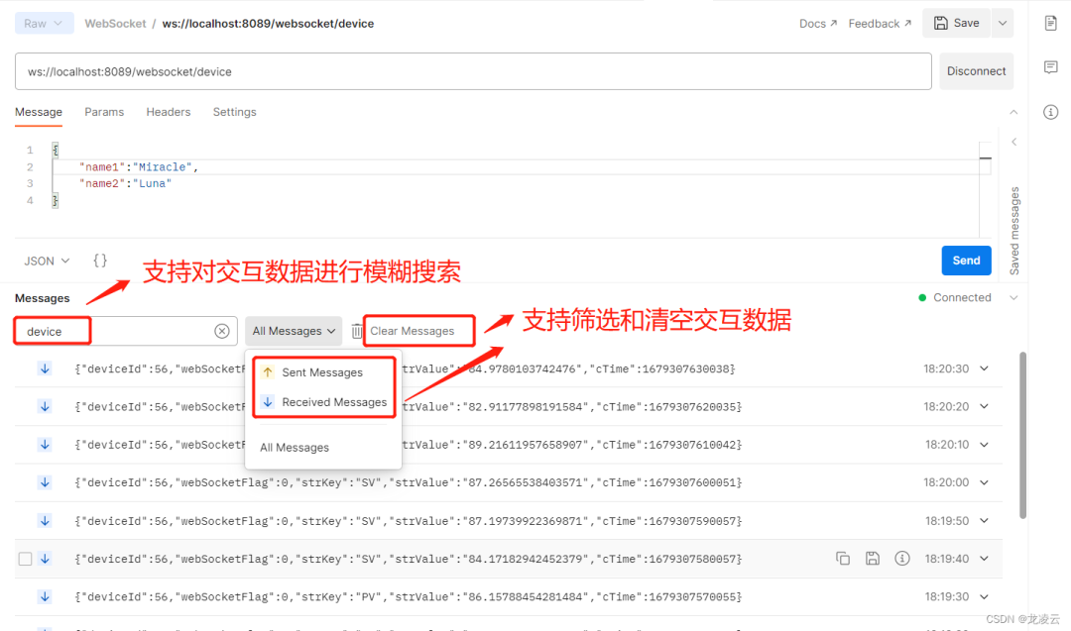
Task: Click Clear Messages
Action: click(412, 331)
